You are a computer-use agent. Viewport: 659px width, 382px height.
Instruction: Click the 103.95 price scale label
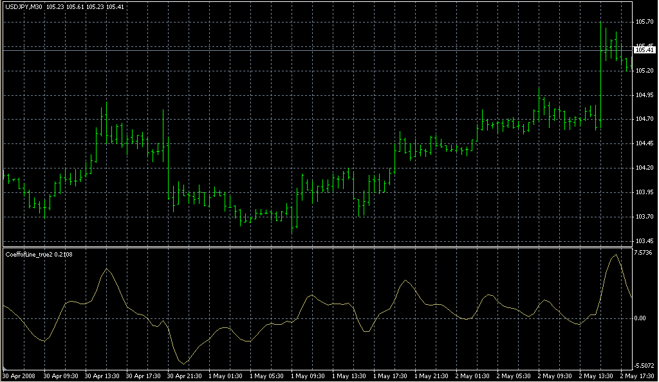[644, 192]
